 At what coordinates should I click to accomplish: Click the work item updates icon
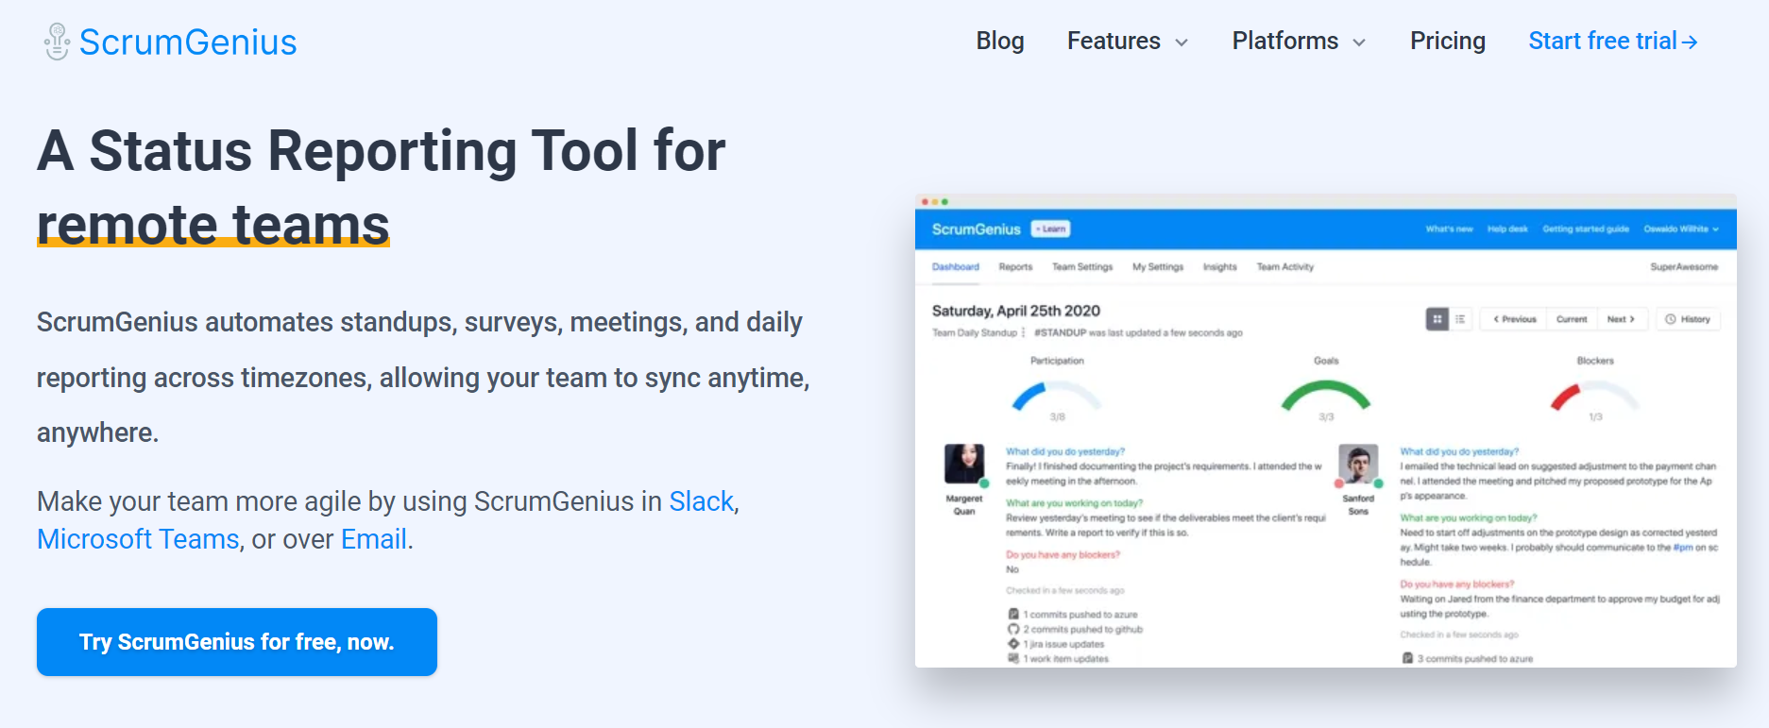click(1013, 658)
